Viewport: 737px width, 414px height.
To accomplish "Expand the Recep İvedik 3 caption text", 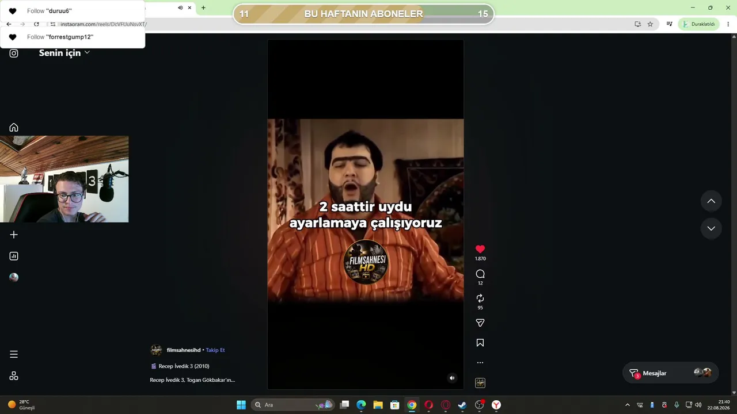I will point(192,380).
